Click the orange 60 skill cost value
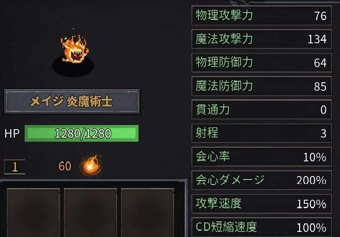 point(65,166)
